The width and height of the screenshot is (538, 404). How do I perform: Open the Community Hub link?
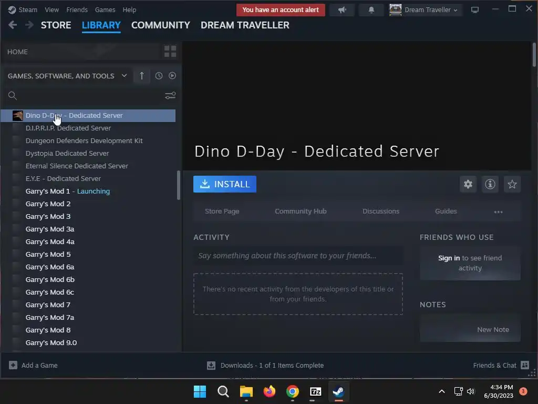click(301, 211)
